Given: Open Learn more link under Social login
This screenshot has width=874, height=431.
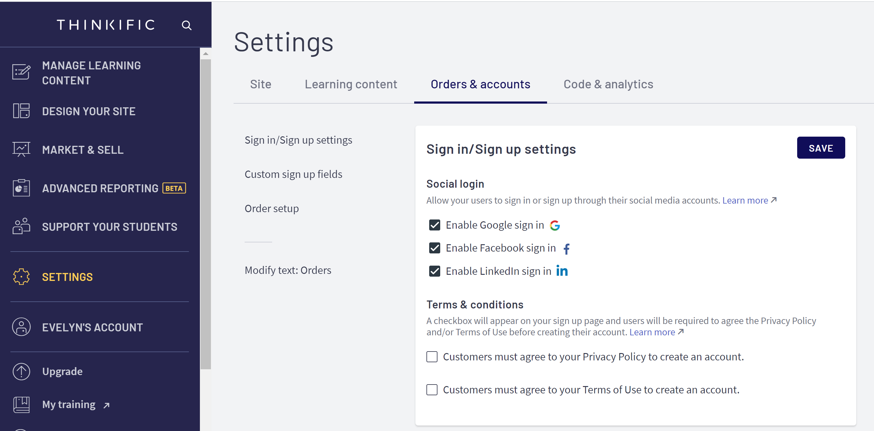Looking at the screenshot, I should tap(745, 200).
